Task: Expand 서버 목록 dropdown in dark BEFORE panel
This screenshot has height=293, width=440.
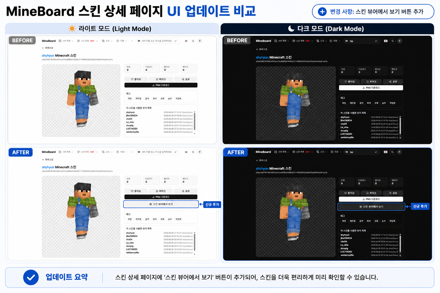Action: (288, 41)
